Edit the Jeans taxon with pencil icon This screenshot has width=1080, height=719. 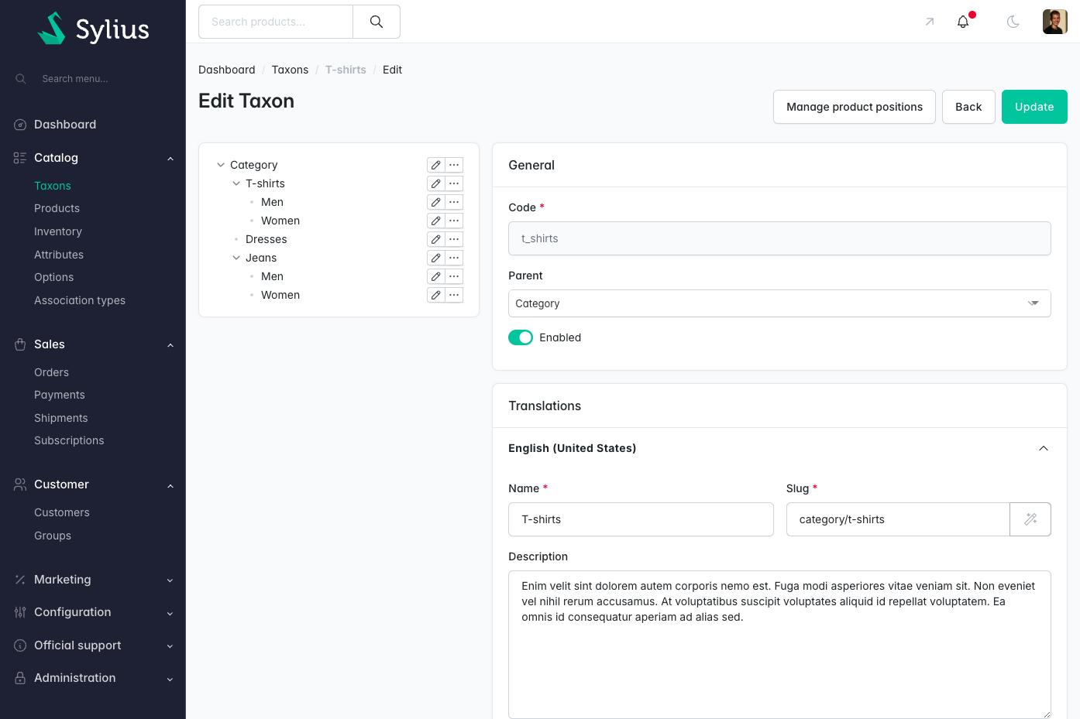pos(436,258)
